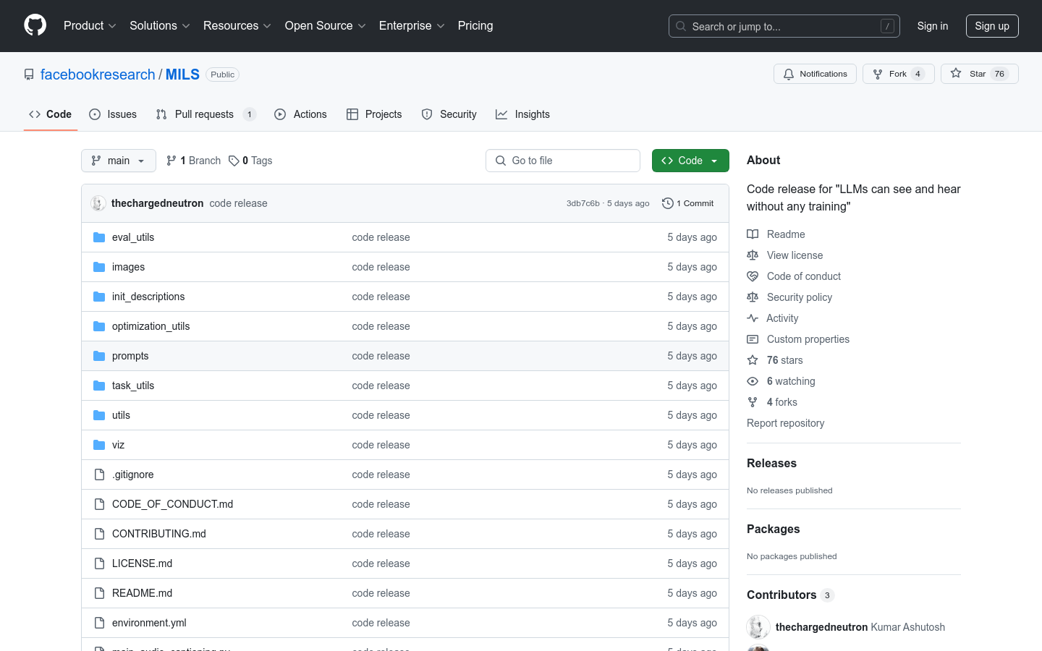Click the Go to file search field
The height and width of the screenshot is (651, 1042).
click(x=563, y=161)
